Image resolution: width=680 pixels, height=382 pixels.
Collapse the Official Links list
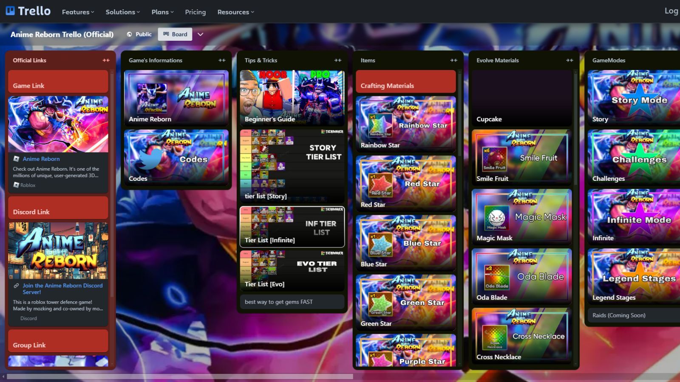[x=106, y=60]
